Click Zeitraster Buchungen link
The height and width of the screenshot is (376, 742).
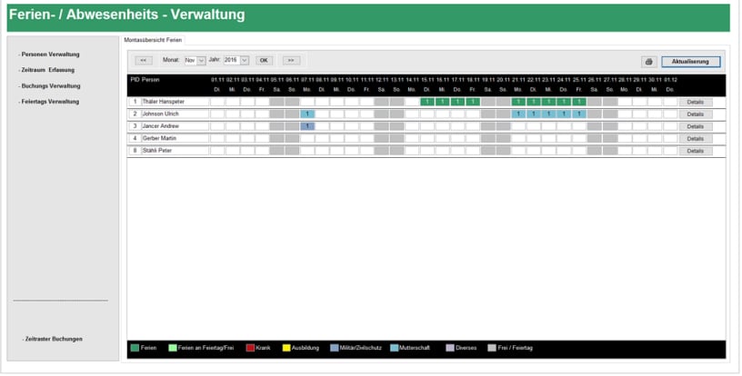(x=53, y=339)
